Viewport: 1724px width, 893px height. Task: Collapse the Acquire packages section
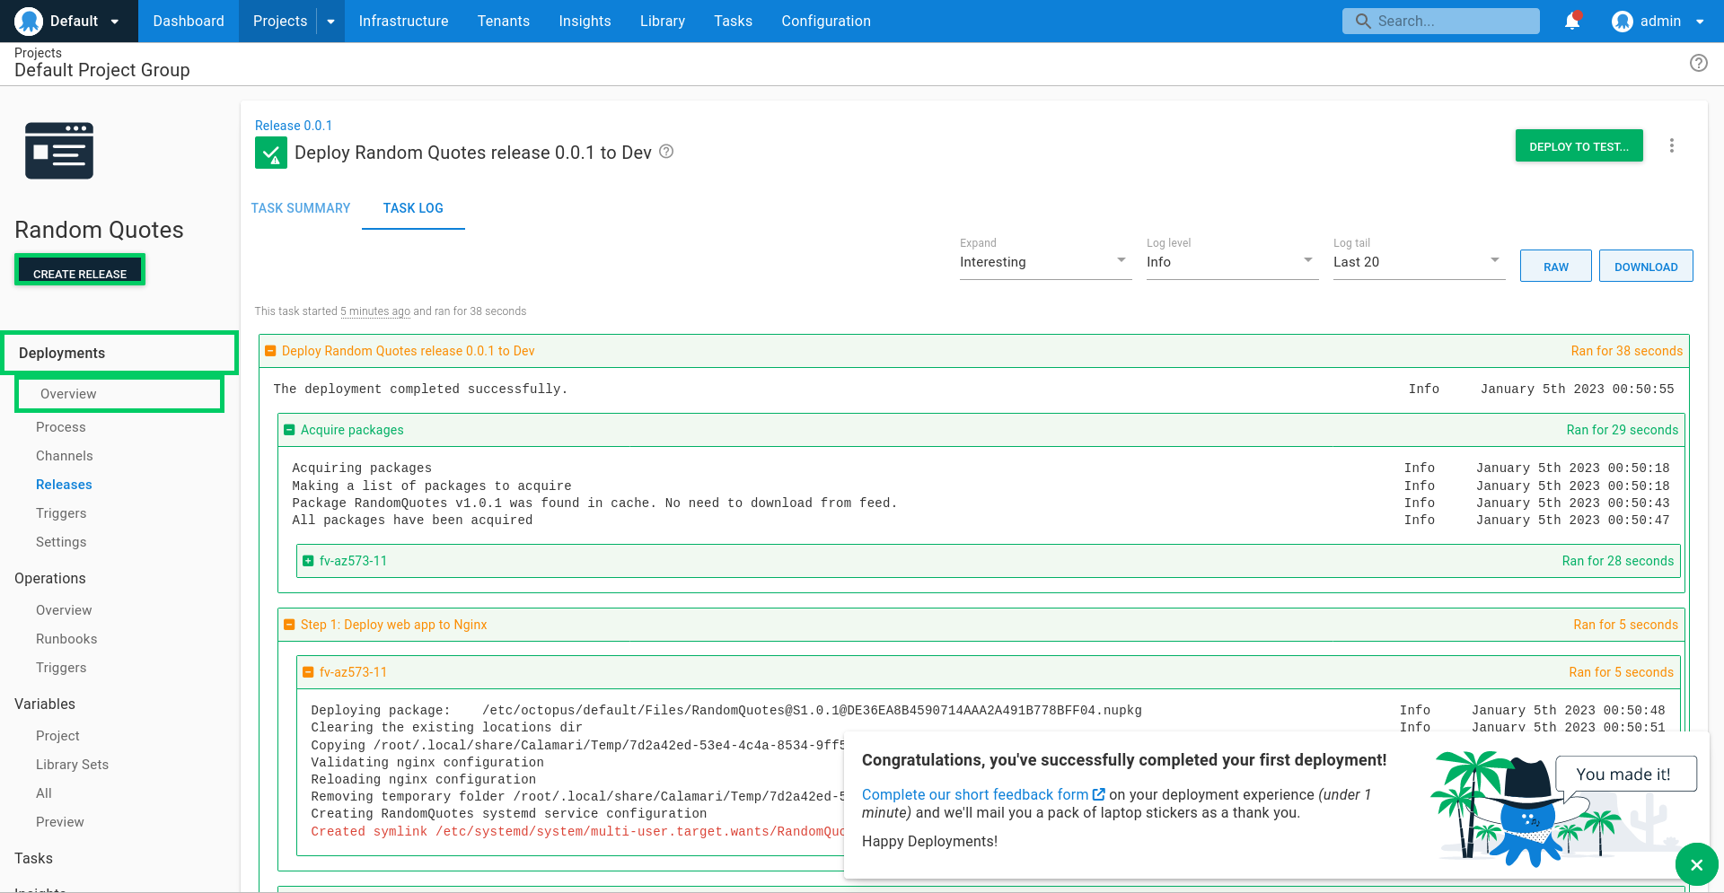(289, 430)
